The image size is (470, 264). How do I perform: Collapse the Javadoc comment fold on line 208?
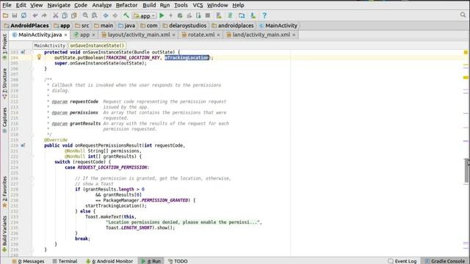coord(32,80)
